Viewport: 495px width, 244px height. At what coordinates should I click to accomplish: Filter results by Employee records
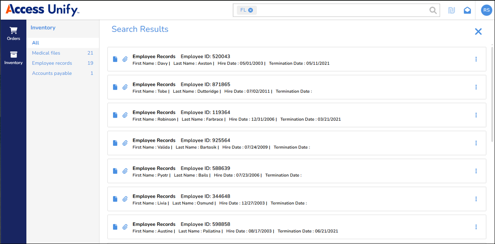(52, 63)
